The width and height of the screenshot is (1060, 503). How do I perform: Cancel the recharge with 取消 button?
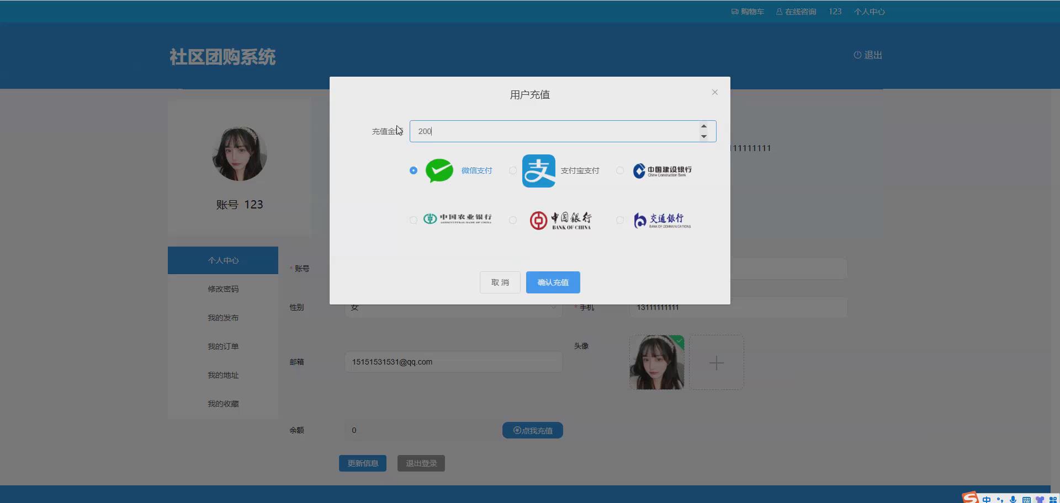500,282
